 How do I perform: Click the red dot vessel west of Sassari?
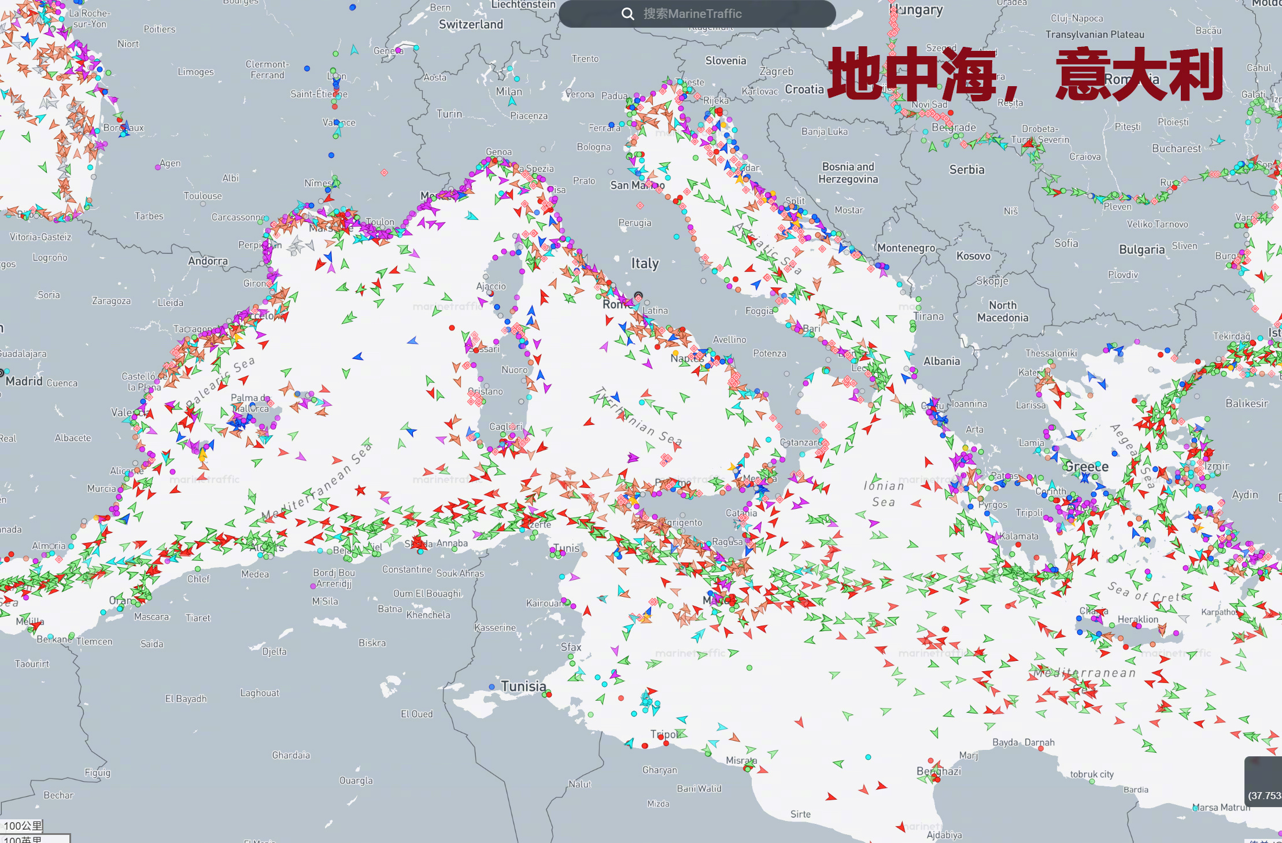point(452,328)
